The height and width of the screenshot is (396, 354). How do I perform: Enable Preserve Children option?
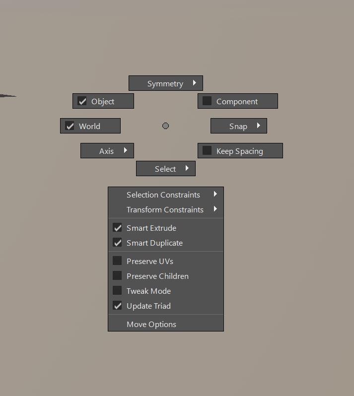click(117, 276)
